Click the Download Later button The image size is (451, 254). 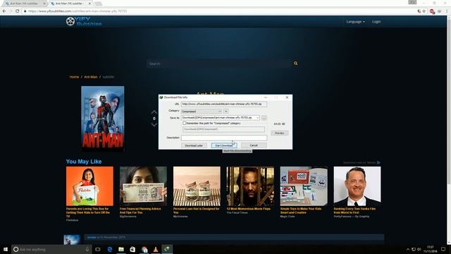point(194,145)
